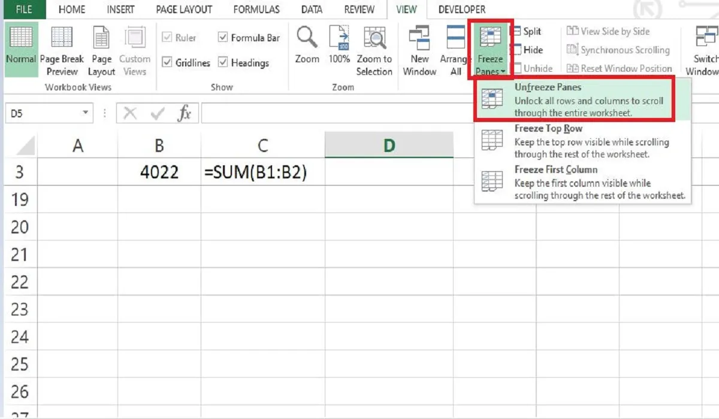This screenshot has height=419, width=719.
Task: Click Split window option
Action: 526,31
